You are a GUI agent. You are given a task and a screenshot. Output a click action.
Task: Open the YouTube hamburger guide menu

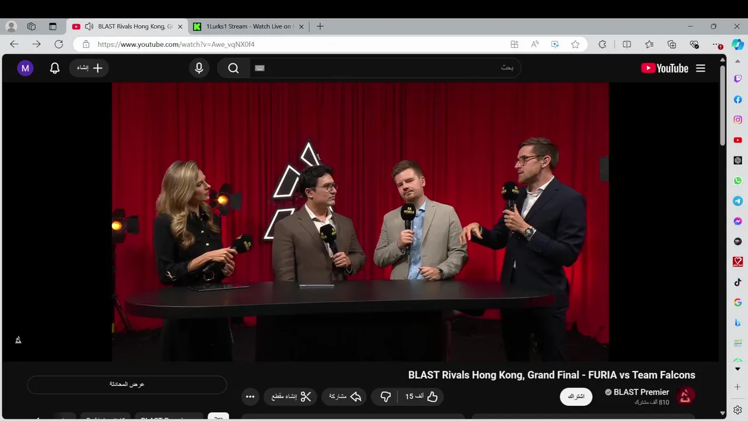coord(701,68)
